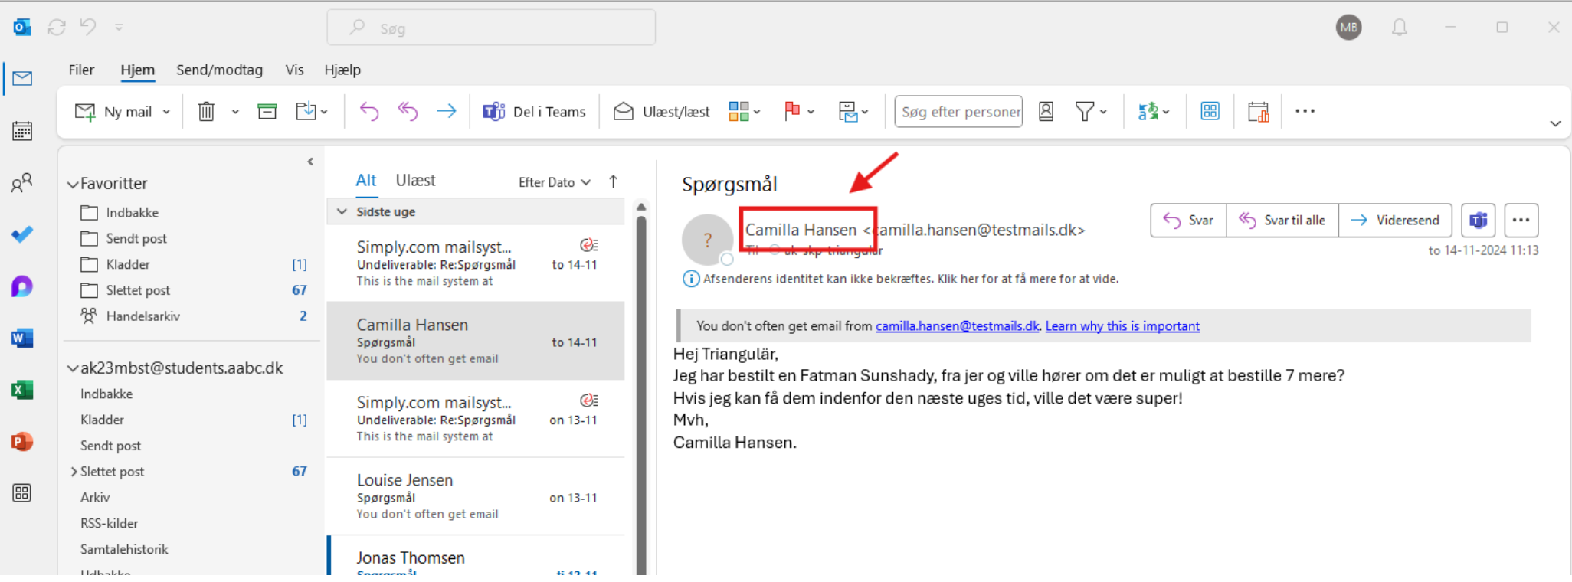
Task: Click the Reply arrow icon in toolbar
Action: point(369,112)
